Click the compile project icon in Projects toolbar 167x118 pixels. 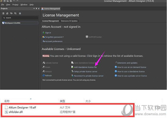(7, 13)
